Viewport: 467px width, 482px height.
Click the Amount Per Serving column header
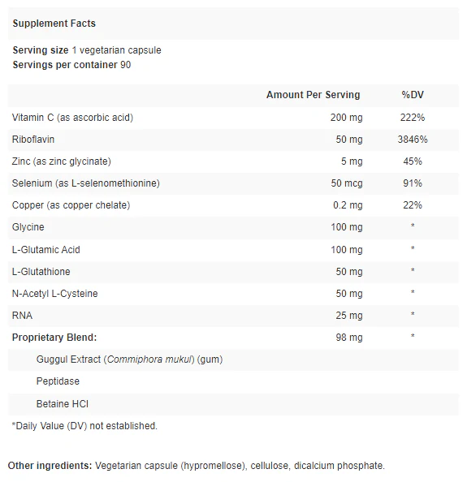[x=313, y=95]
